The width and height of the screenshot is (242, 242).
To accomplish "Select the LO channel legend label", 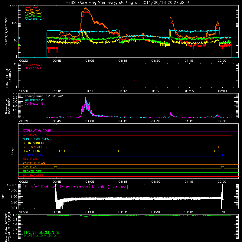I will click(33, 65).
